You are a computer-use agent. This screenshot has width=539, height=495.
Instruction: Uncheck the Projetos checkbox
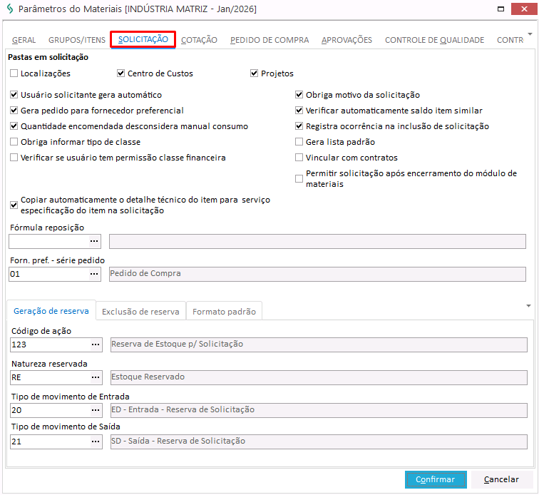pyautogui.click(x=254, y=73)
